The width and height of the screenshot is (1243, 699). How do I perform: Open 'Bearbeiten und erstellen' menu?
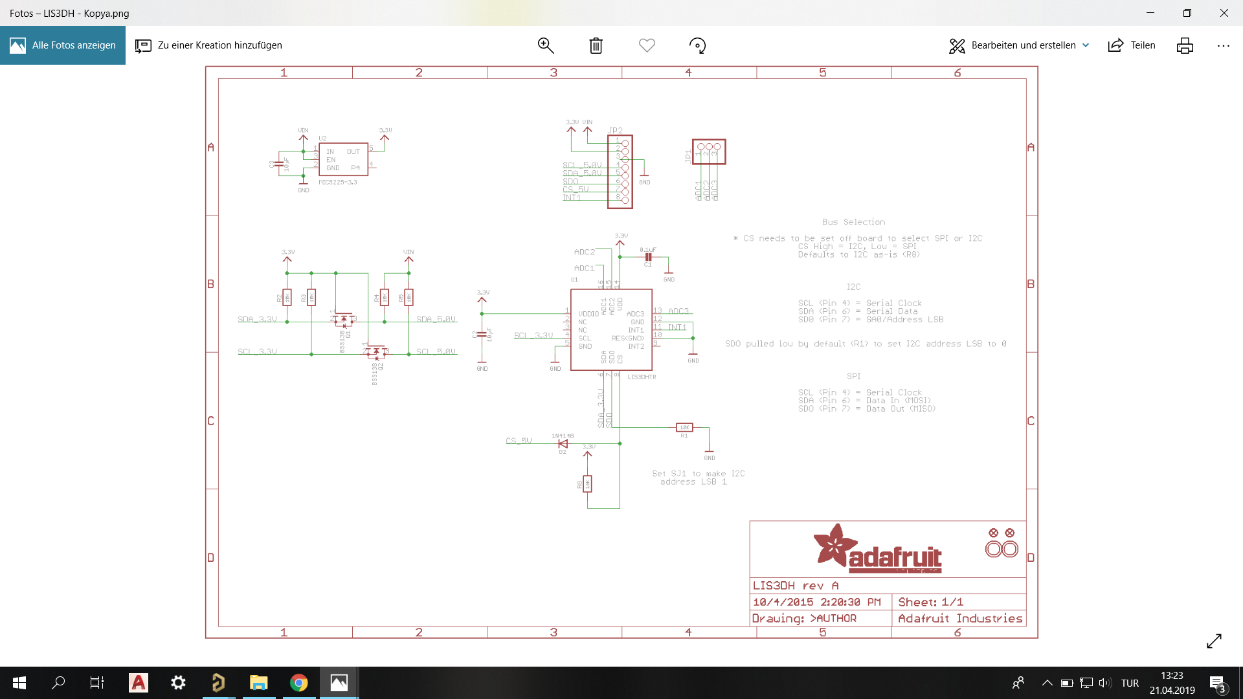1019,45
